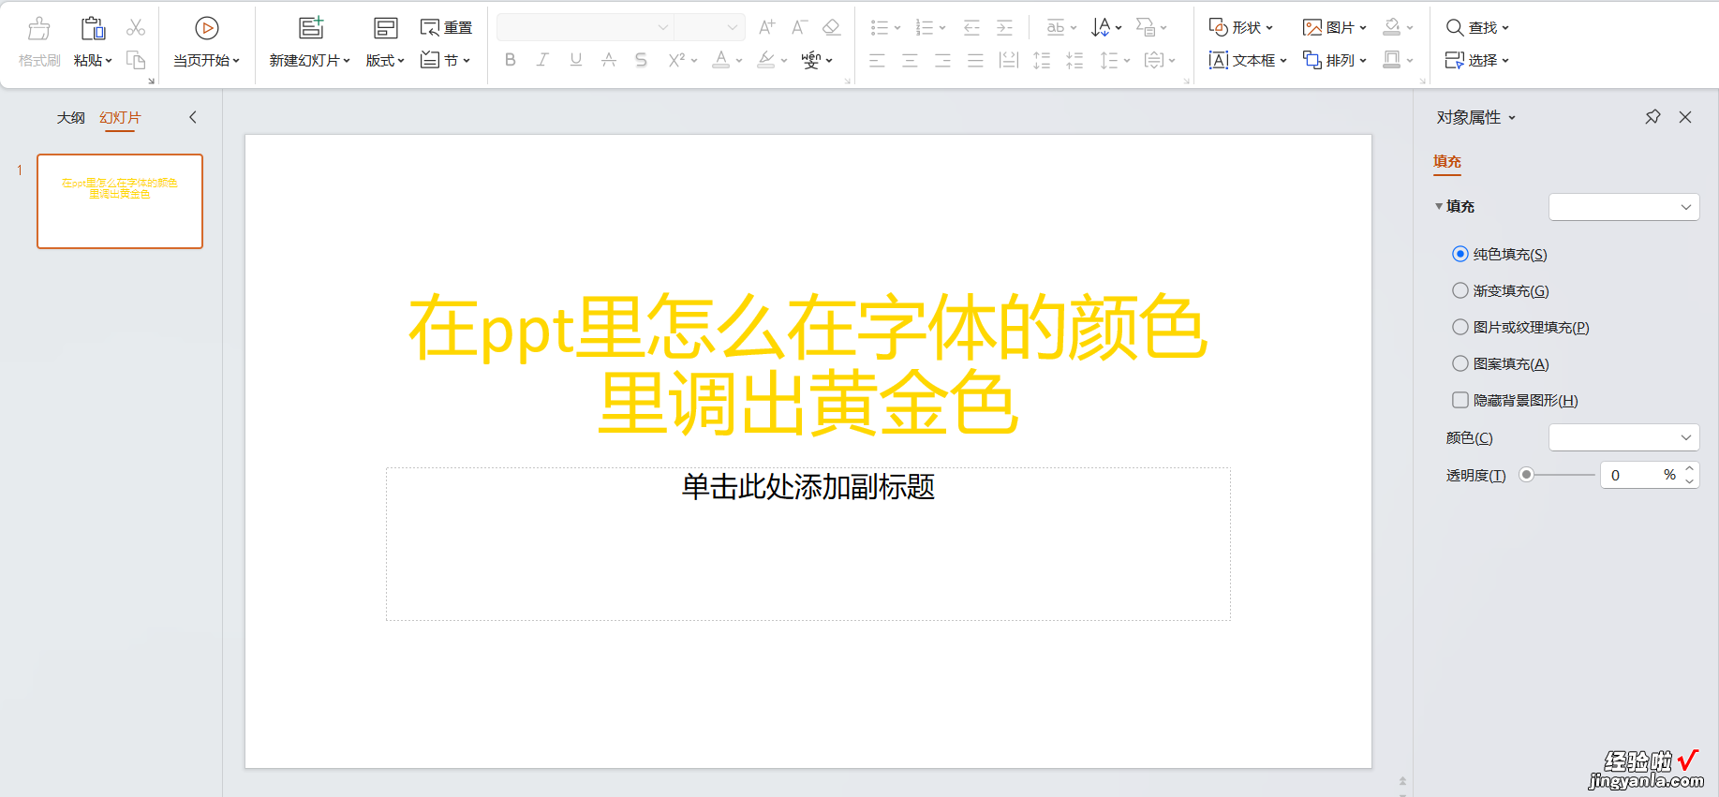Center align text
The height and width of the screenshot is (797, 1719).
910,60
